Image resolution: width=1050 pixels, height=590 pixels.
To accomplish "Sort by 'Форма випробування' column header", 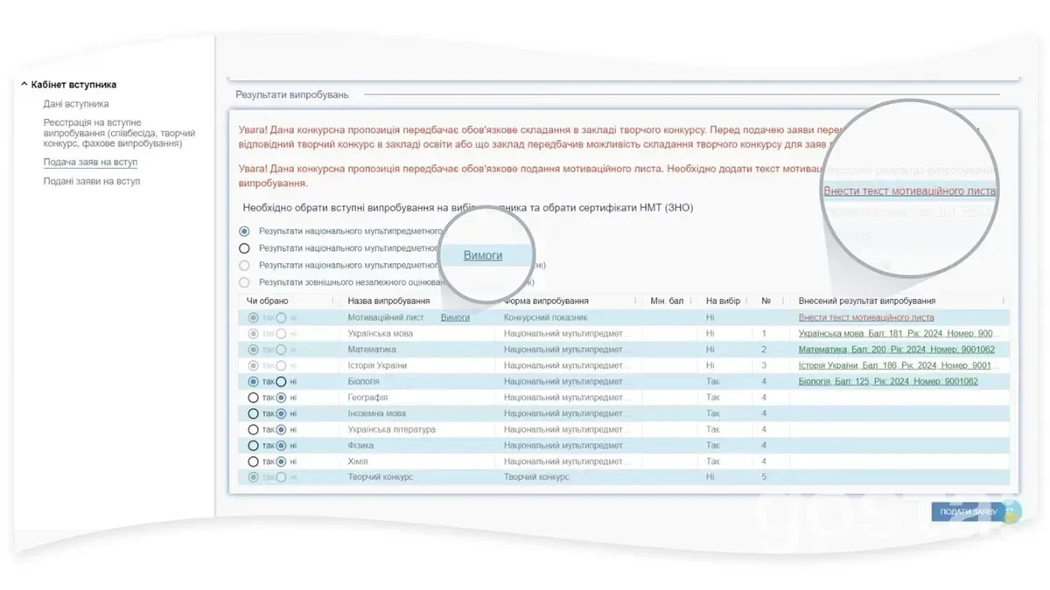I will [546, 301].
